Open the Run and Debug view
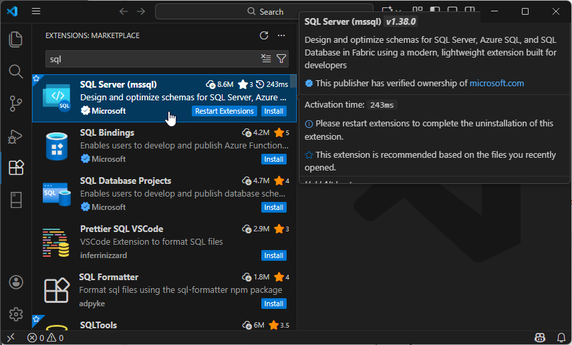 tap(15, 136)
